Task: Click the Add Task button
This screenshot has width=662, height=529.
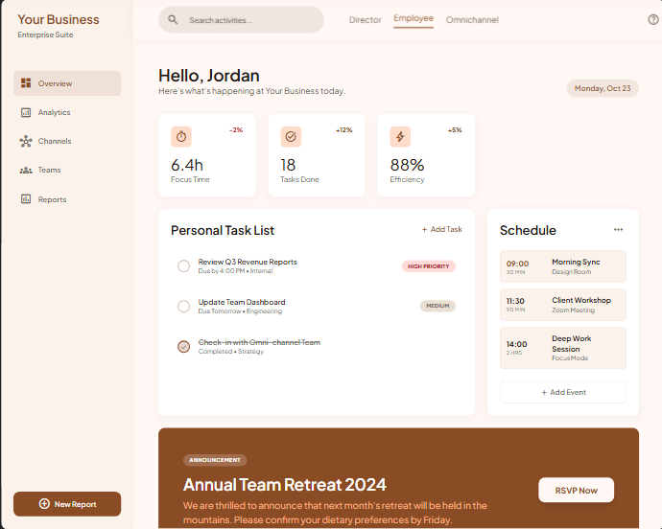Action: 441,229
